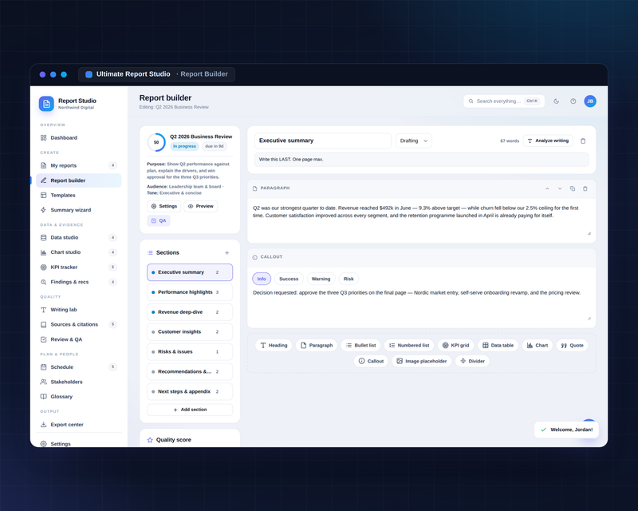Viewport: 638px width, 511px height.
Task: Click the Report Studio logo icon
Action: point(46,104)
